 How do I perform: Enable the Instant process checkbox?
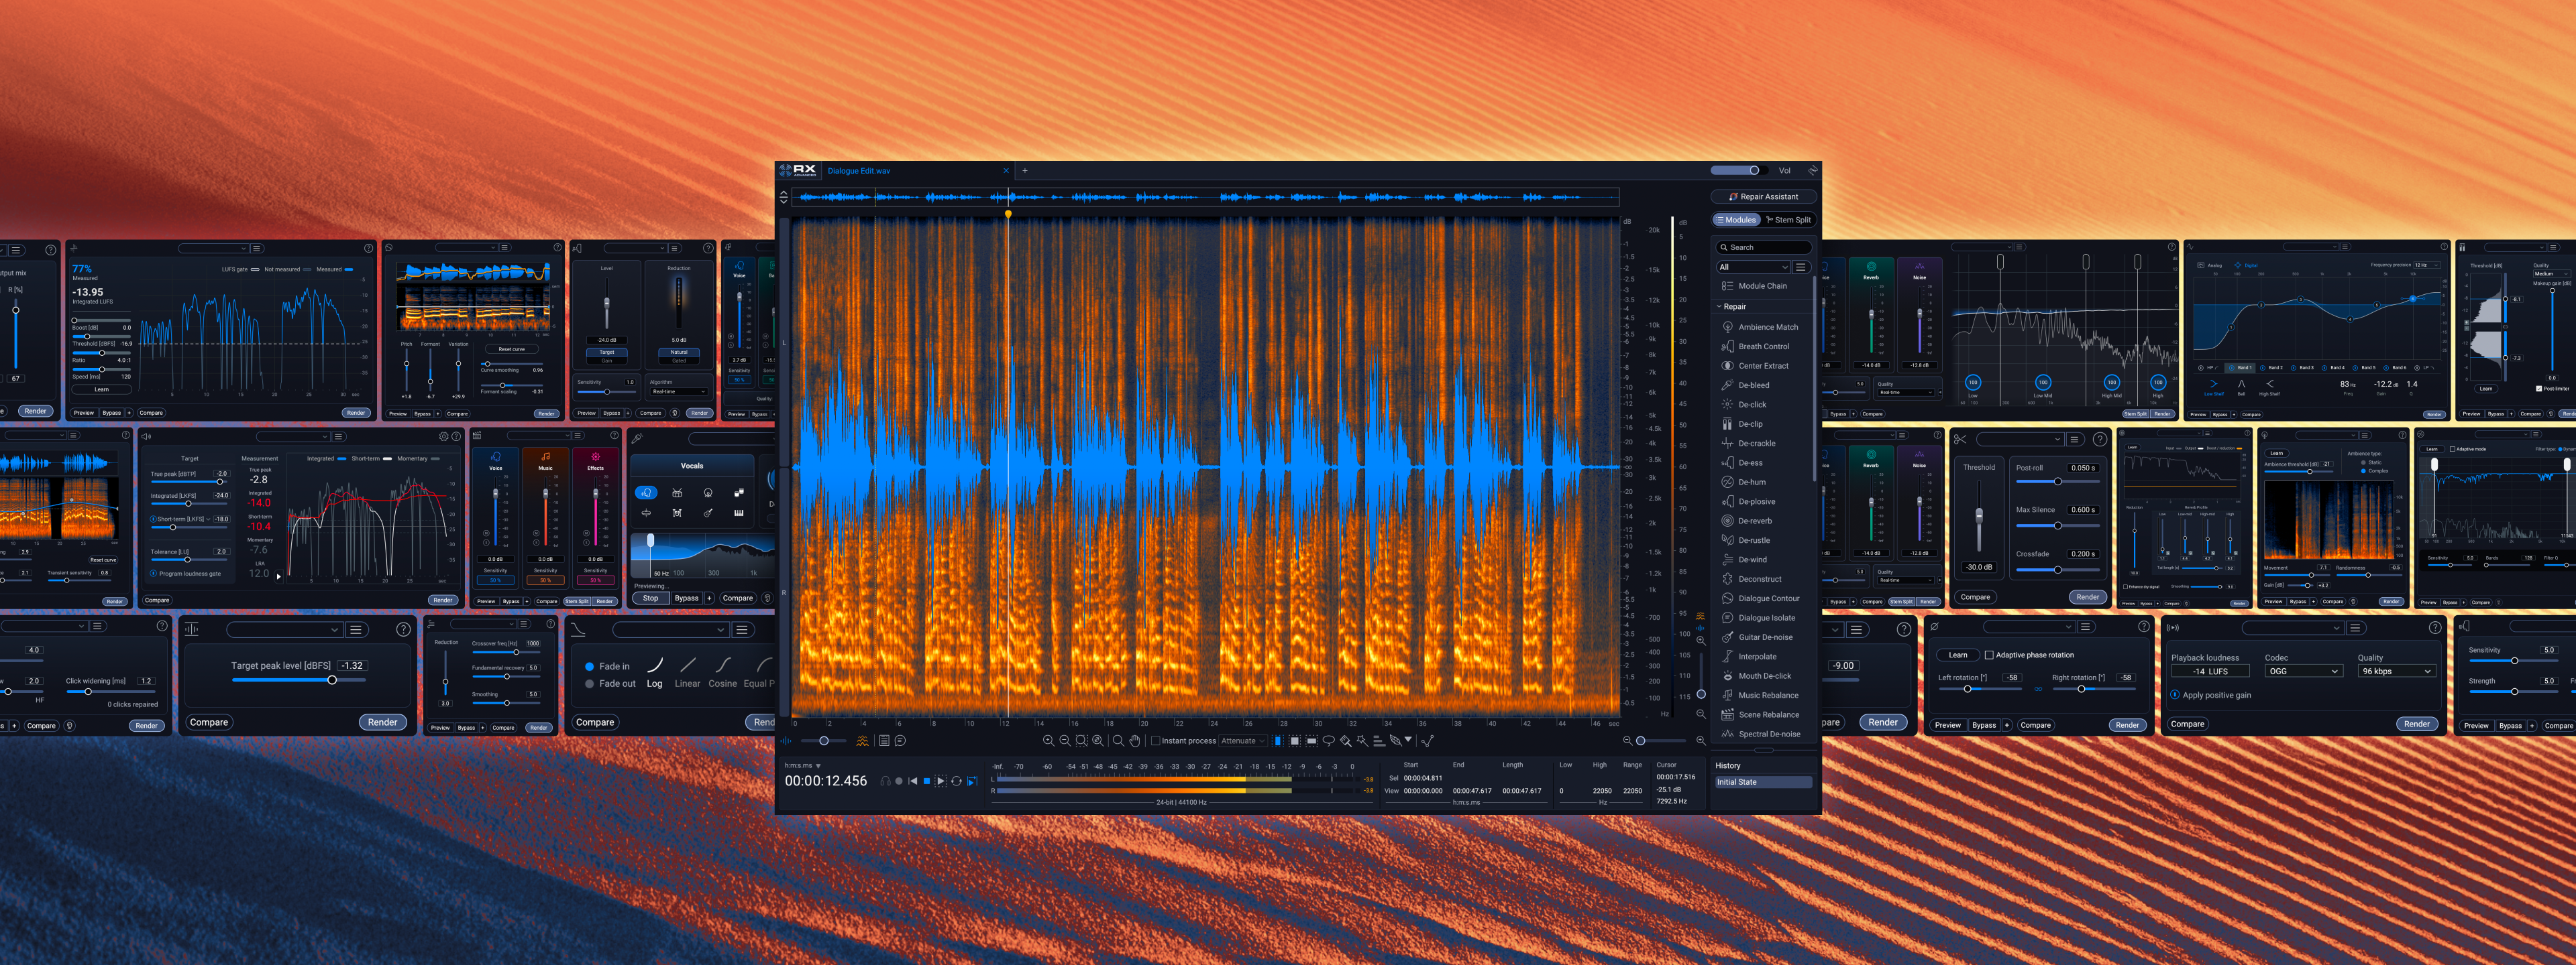click(1156, 741)
